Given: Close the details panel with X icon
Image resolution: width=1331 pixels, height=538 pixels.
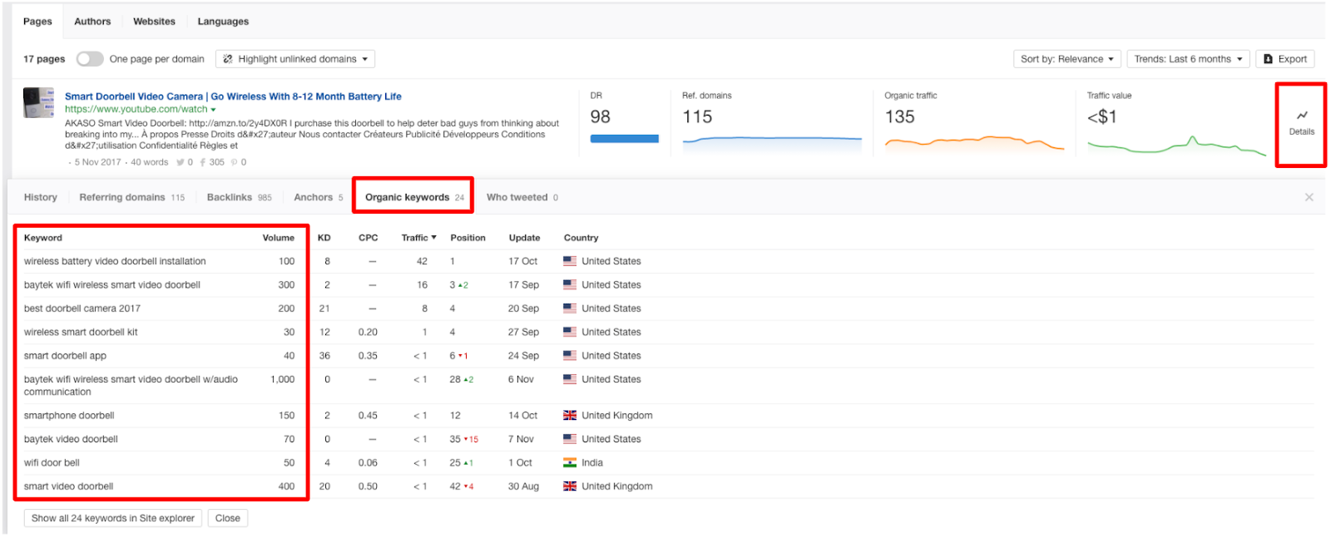Looking at the screenshot, I should pos(1309,197).
